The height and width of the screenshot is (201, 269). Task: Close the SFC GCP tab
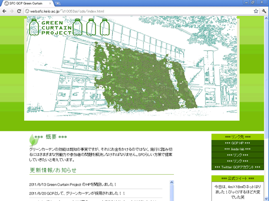tap(50, 4)
